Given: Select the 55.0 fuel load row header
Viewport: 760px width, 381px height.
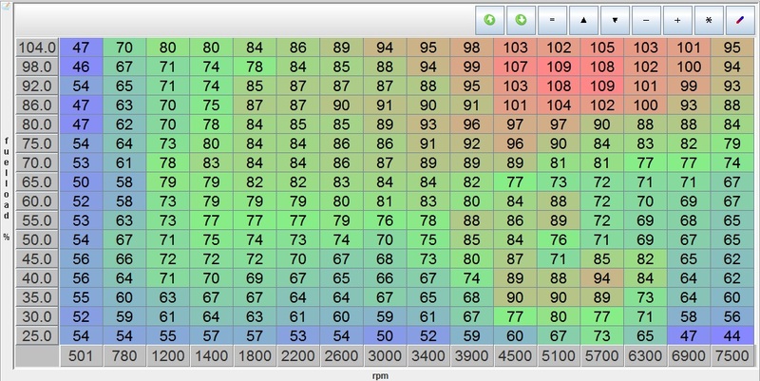Looking at the screenshot, I should [x=37, y=220].
